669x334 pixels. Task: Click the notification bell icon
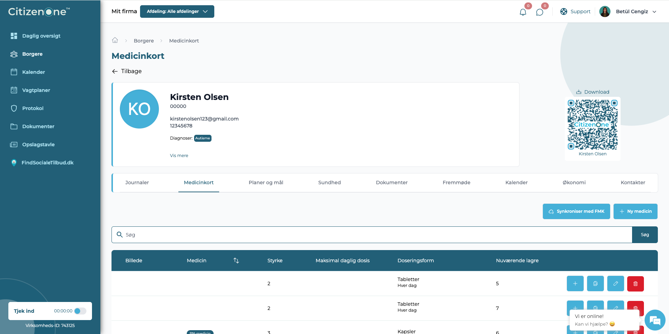pos(523,12)
